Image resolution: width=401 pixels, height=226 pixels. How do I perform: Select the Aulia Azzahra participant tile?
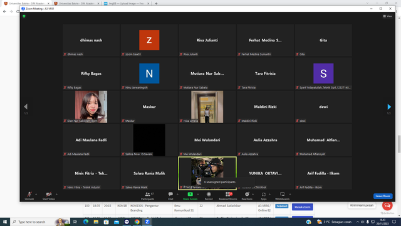265,140
